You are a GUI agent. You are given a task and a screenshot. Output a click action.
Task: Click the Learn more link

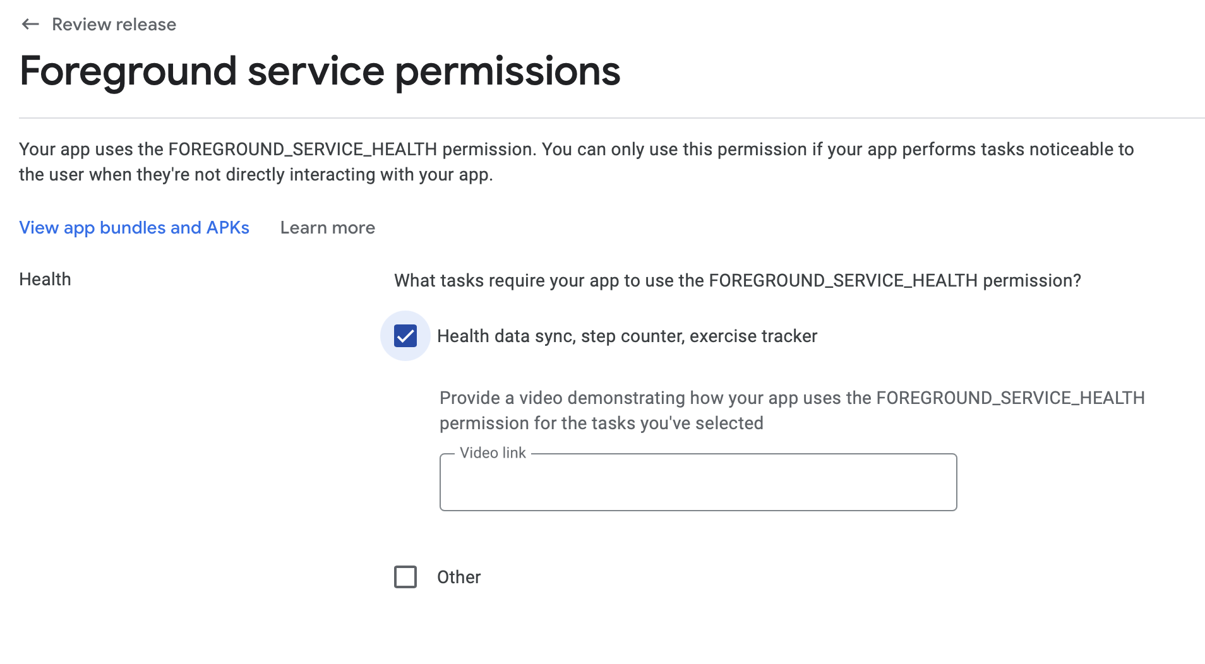[327, 228]
